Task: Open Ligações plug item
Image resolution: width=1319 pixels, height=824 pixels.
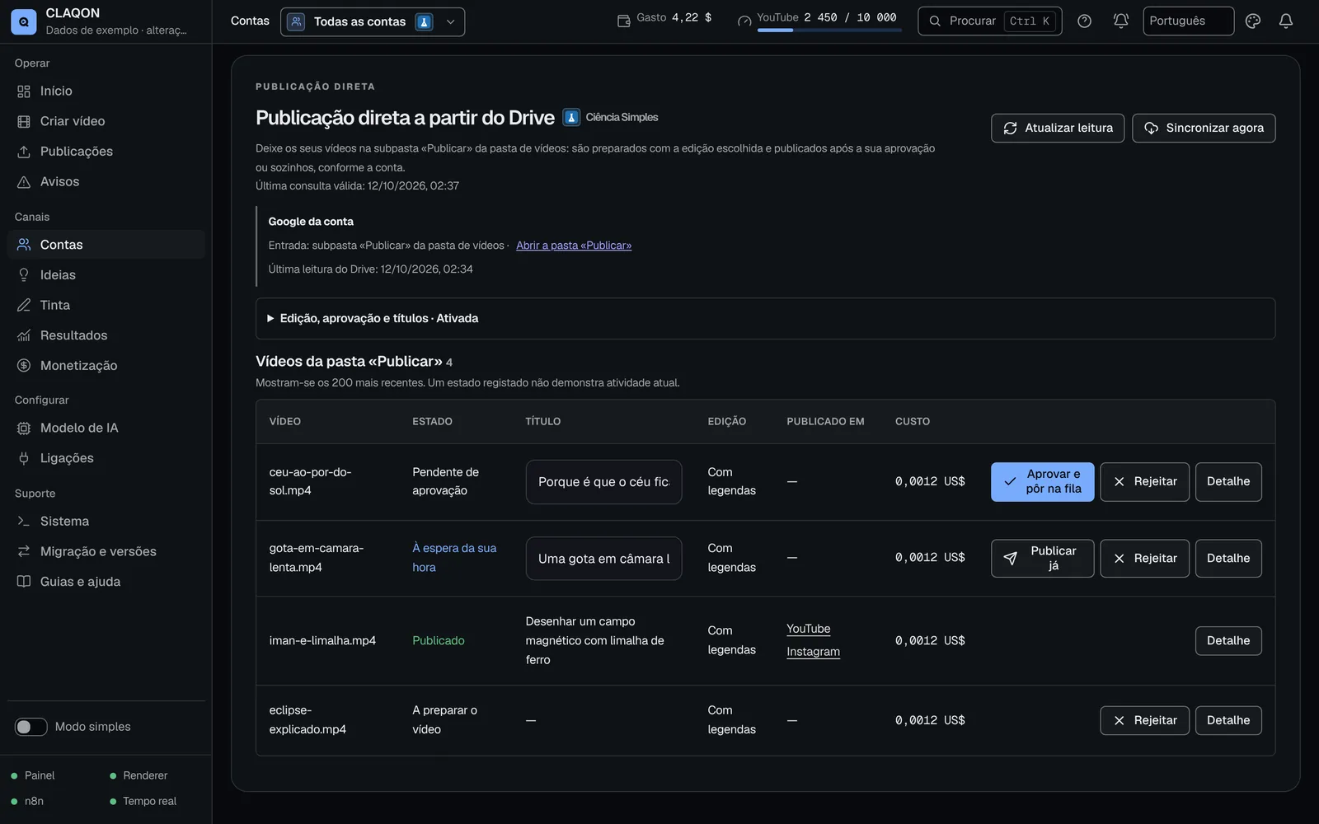Action: pos(106,458)
